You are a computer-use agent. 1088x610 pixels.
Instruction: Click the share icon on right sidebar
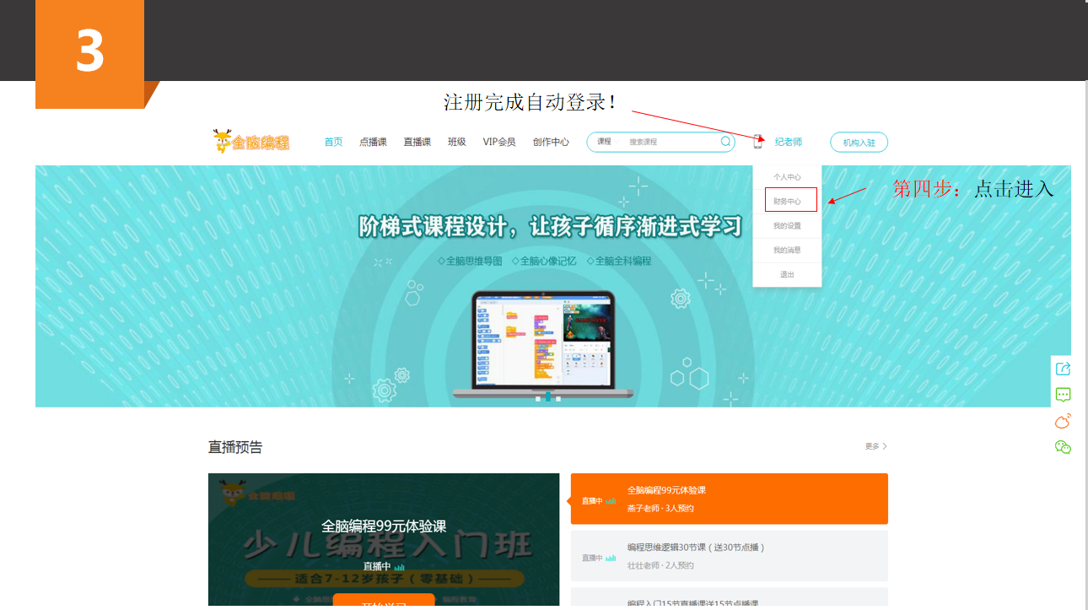pyautogui.click(x=1063, y=368)
